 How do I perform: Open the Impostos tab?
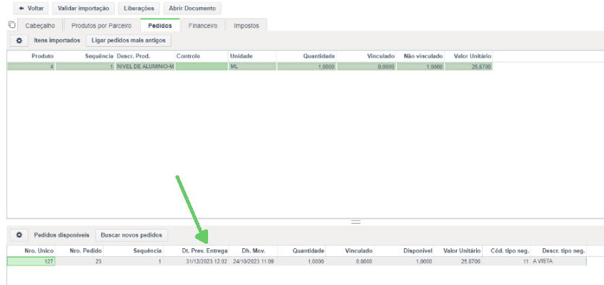(246, 26)
